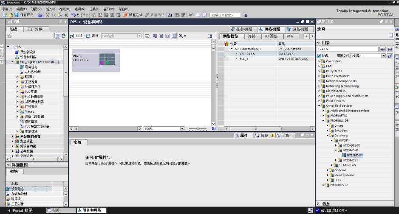Expand the 信息 section of catalog
The height and width of the screenshot is (214, 399).
pos(318,203)
